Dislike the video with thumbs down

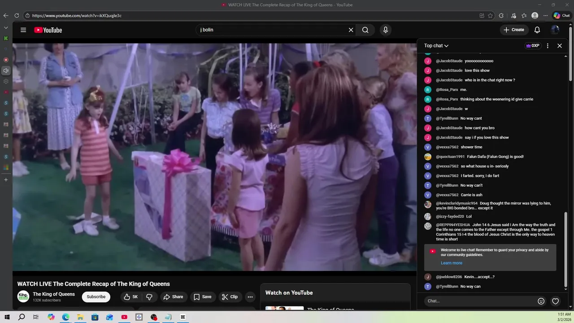pyautogui.click(x=149, y=297)
